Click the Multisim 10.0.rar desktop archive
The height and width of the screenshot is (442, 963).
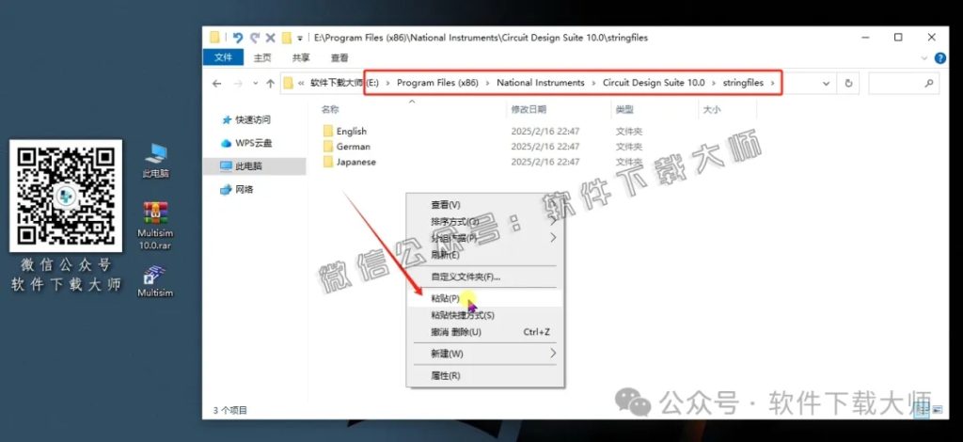point(155,226)
